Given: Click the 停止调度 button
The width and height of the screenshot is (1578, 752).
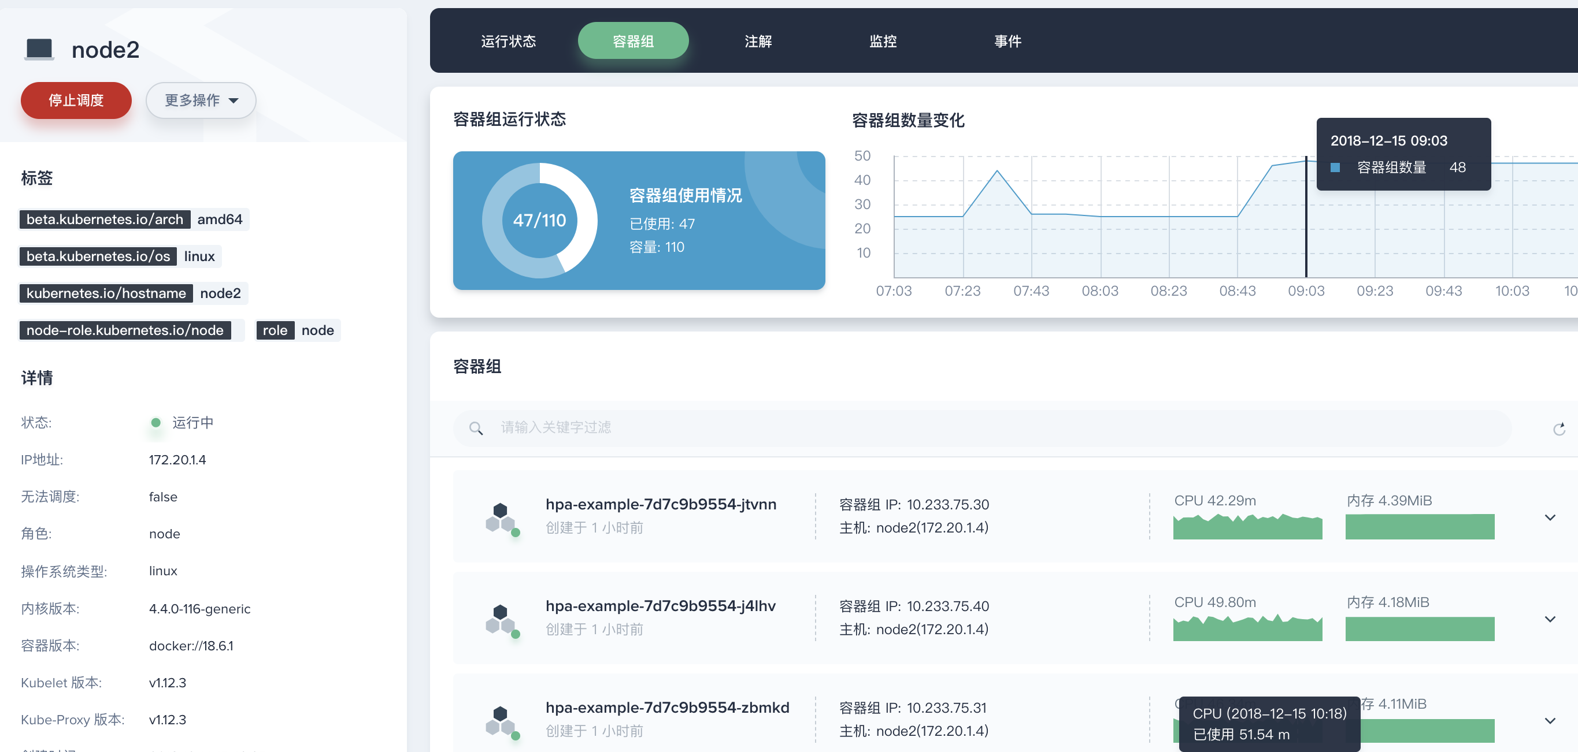Looking at the screenshot, I should [x=76, y=100].
